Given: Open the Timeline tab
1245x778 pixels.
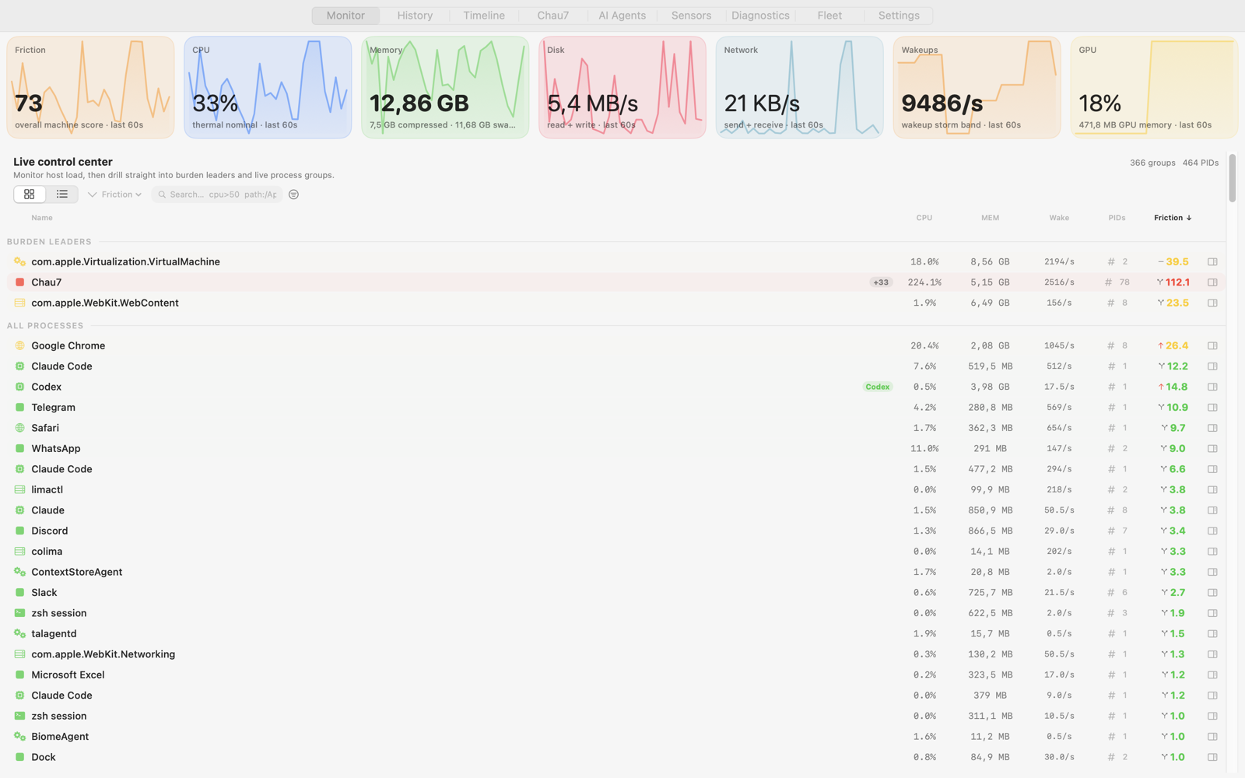Looking at the screenshot, I should click(484, 16).
